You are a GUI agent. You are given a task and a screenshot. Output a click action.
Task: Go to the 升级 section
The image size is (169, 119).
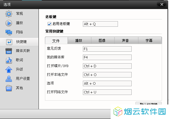click(x=19, y=69)
